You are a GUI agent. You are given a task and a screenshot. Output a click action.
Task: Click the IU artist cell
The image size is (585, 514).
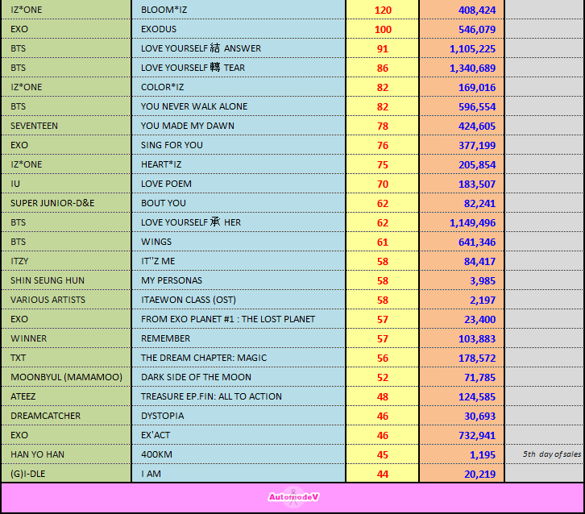pyautogui.click(x=66, y=184)
